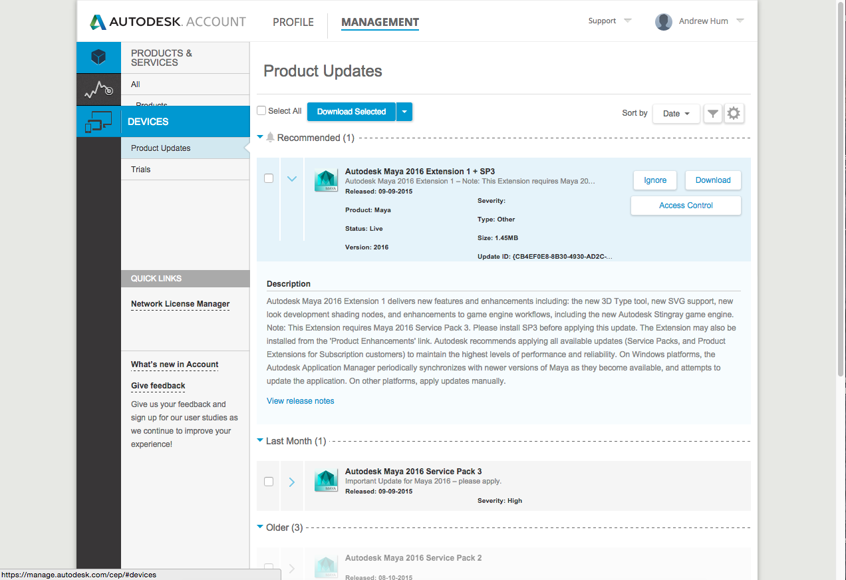The height and width of the screenshot is (580, 846).
Task: Open the Support dropdown menu
Action: coord(610,21)
